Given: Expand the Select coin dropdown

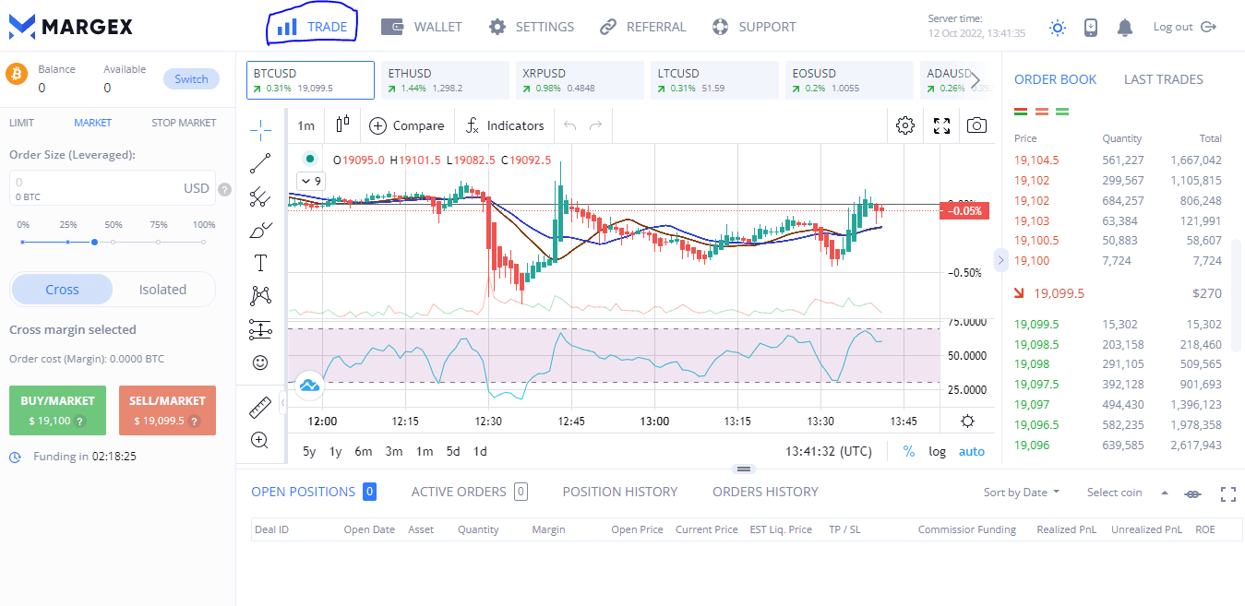Looking at the screenshot, I should [x=1127, y=493].
